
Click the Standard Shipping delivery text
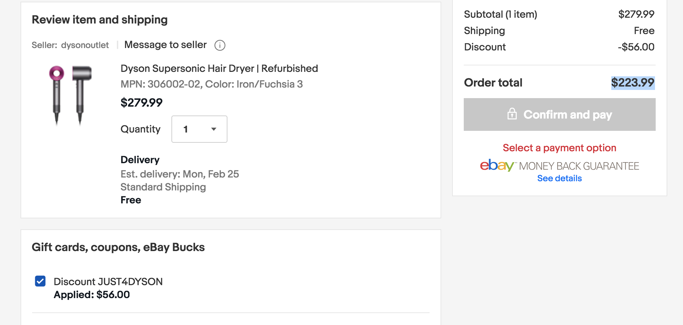tap(163, 187)
